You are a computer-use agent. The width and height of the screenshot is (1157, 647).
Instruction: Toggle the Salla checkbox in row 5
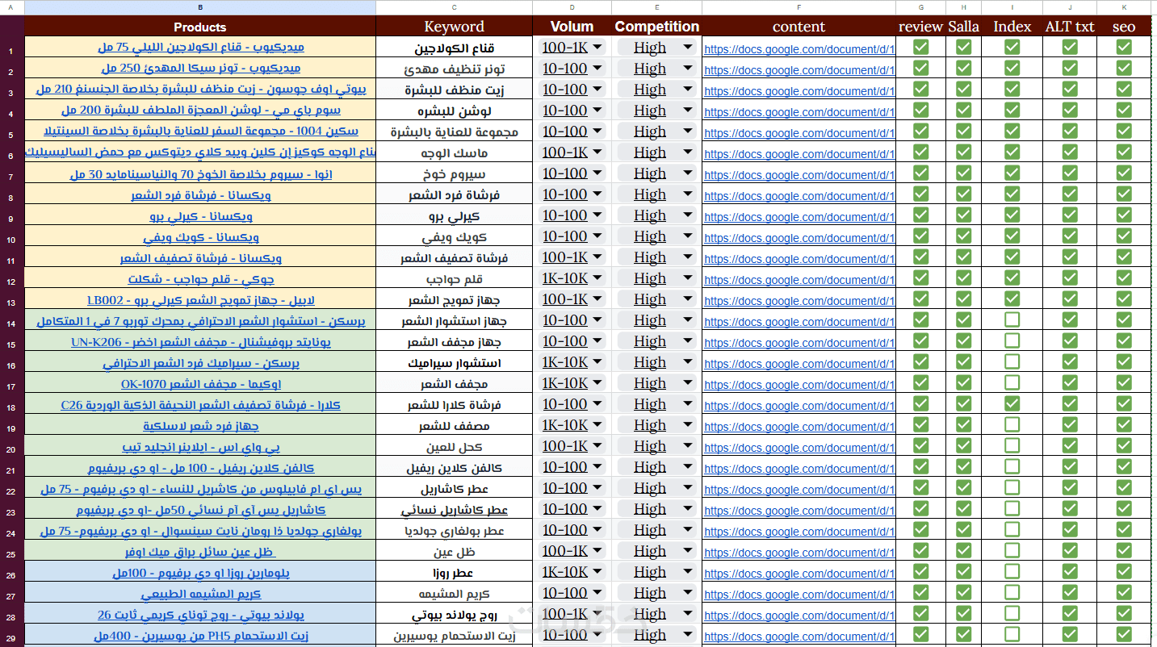(963, 131)
